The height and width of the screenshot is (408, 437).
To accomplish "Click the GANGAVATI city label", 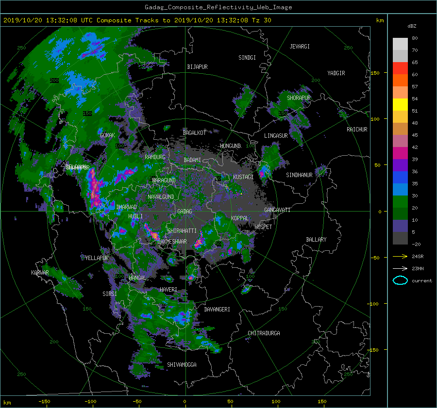I will click(277, 210).
